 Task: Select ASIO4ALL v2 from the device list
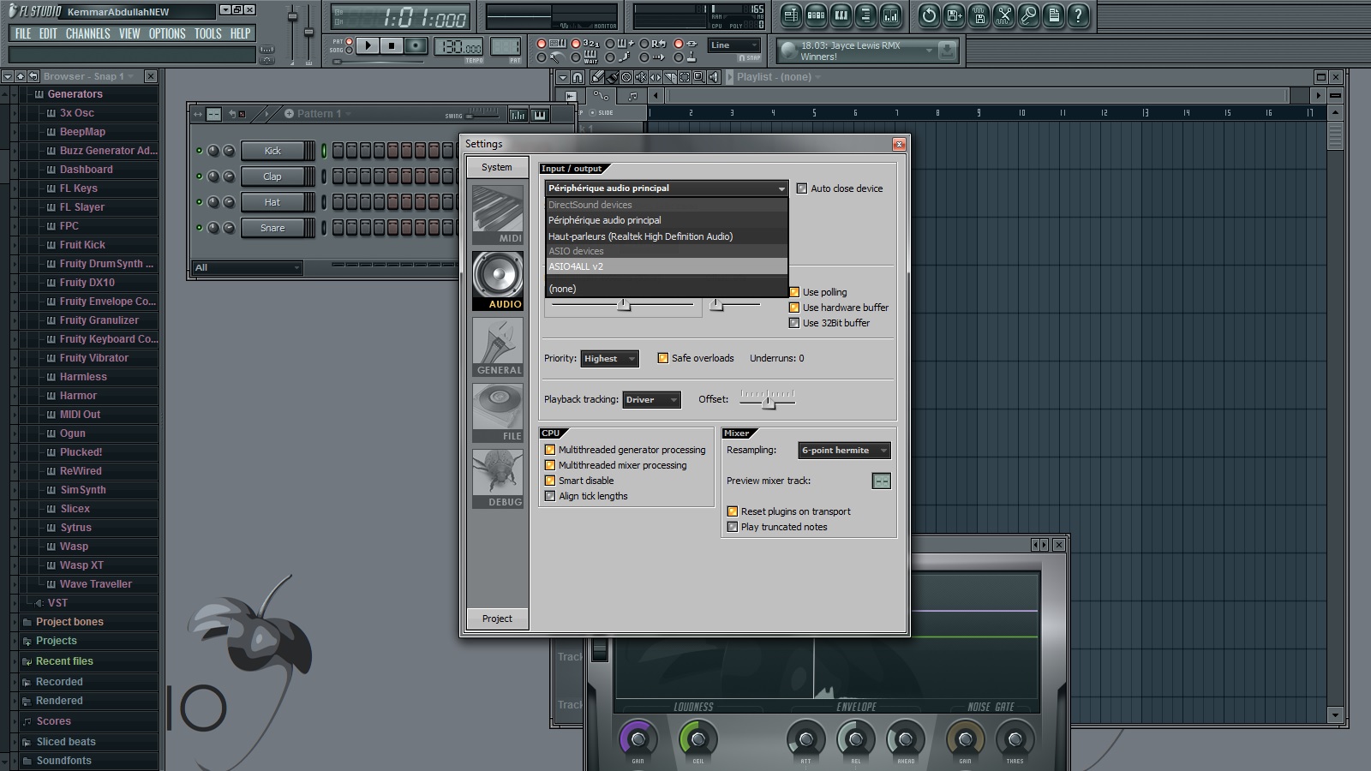coord(666,266)
